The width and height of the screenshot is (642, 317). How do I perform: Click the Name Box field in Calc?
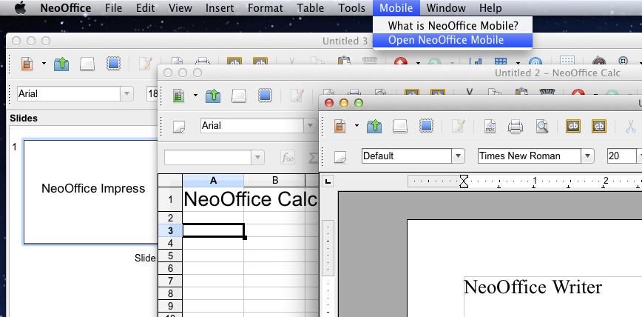click(x=208, y=157)
